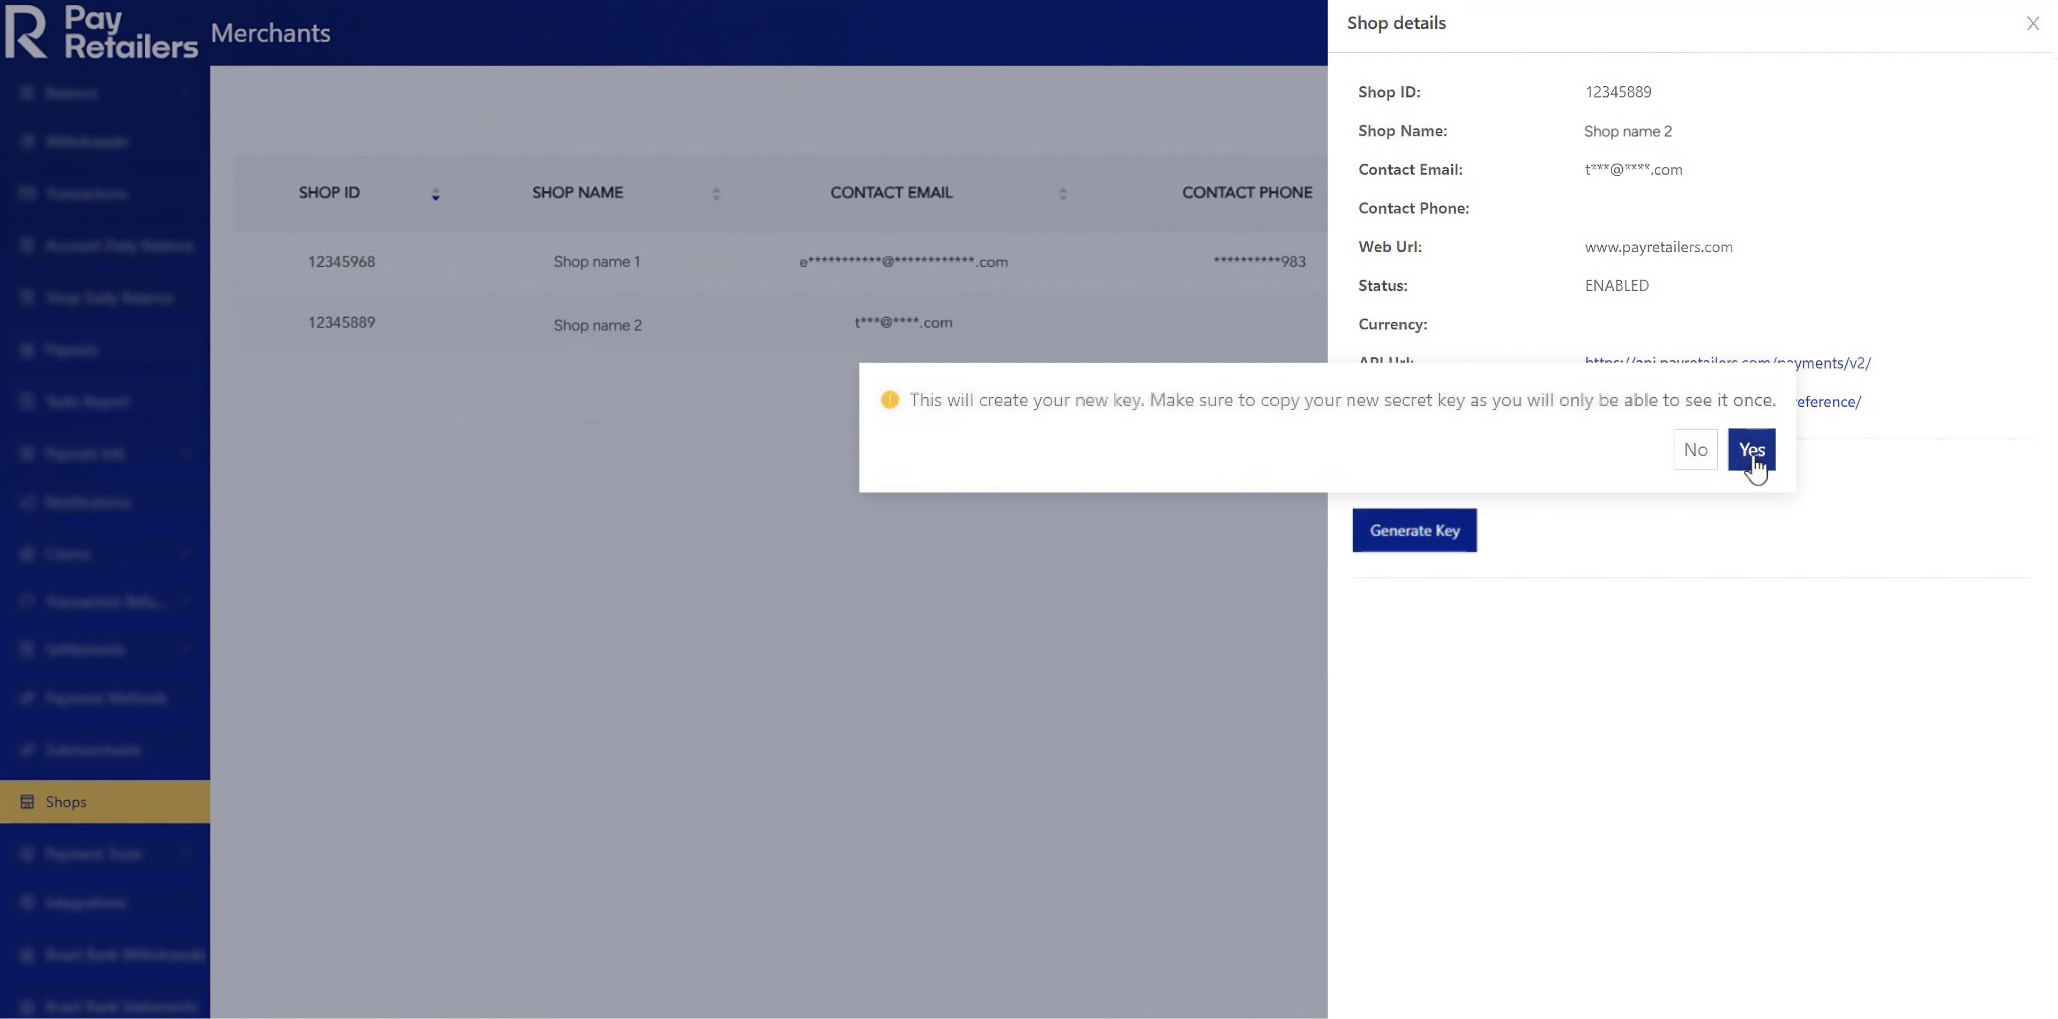Close the Shop details panel

[2032, 24]
